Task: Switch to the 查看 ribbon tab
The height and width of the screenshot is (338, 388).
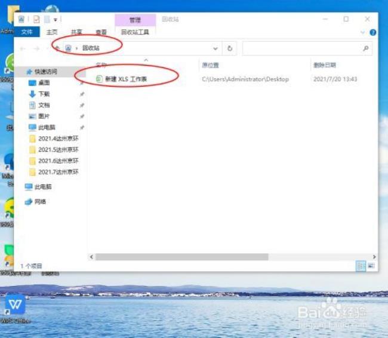Action: [101, 32]
